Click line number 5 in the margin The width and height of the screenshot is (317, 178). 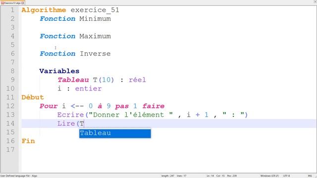tap(12, 45)
